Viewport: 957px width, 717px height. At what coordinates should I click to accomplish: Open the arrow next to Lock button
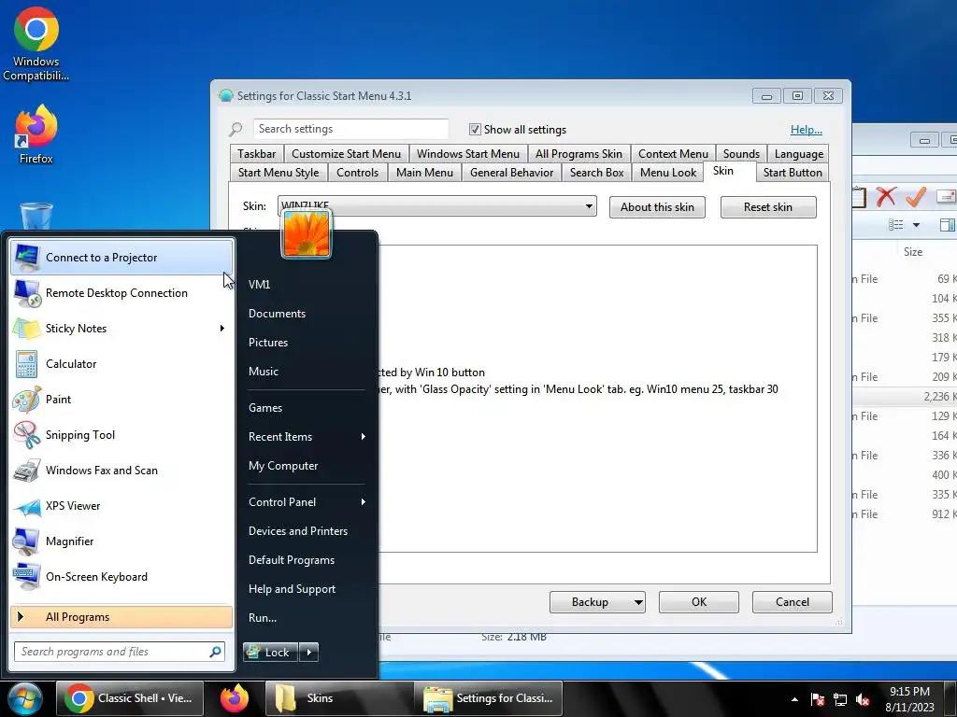tap(308, 653)
